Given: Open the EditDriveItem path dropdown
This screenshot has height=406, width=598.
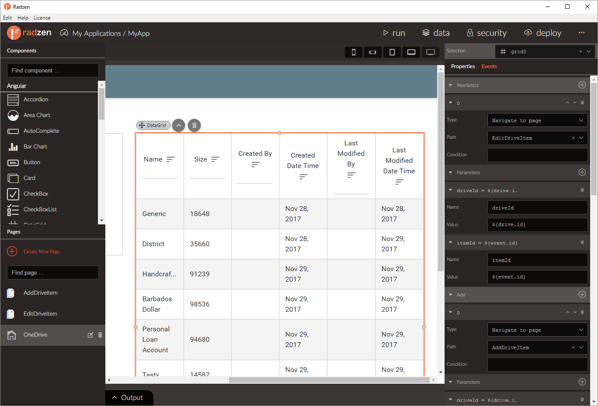Looking at the screenshot, I should click(581, 138).
